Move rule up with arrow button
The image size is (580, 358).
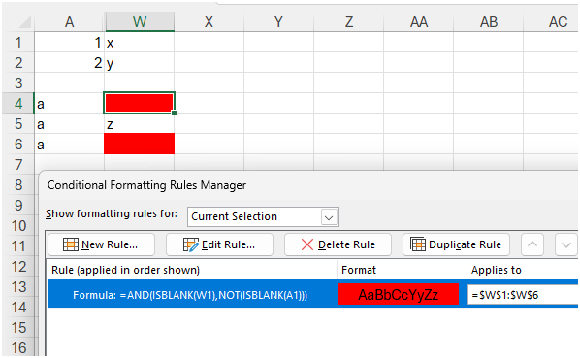(x=532, y=244)
